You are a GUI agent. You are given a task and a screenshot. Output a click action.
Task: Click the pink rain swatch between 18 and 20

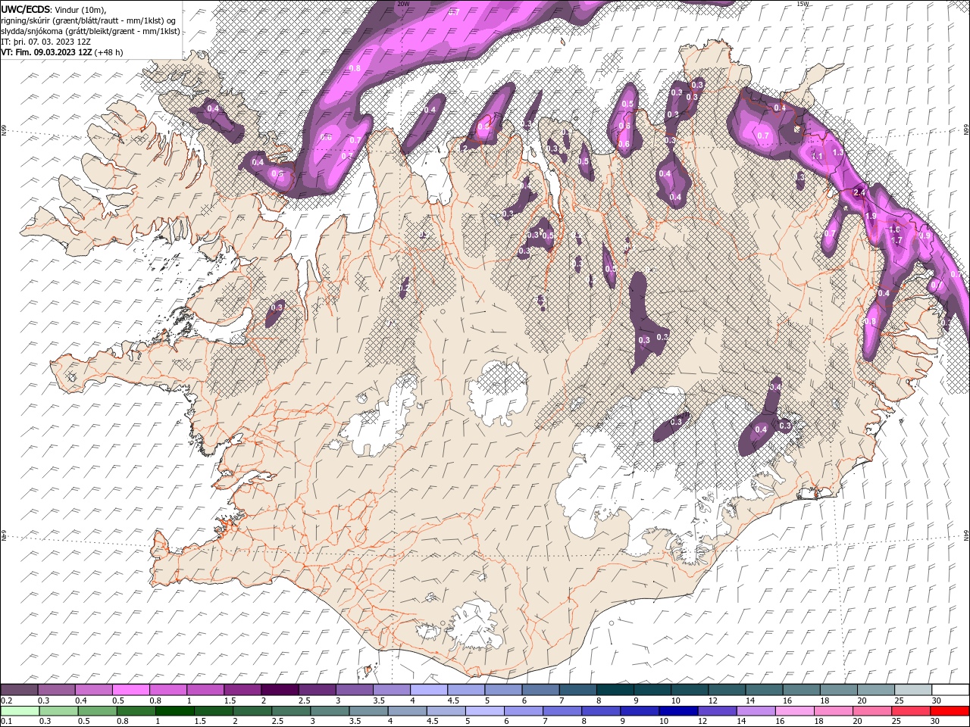(833, 711)
